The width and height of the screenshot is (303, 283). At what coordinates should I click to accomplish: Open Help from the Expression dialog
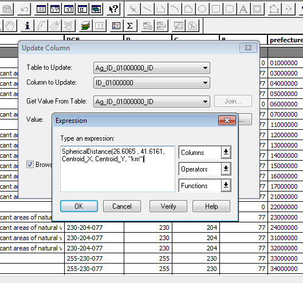[x=211, y=206]
